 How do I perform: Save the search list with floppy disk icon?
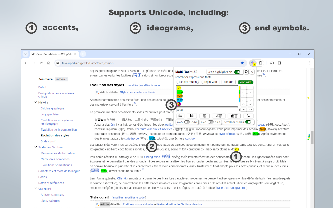tap(192, 116)
